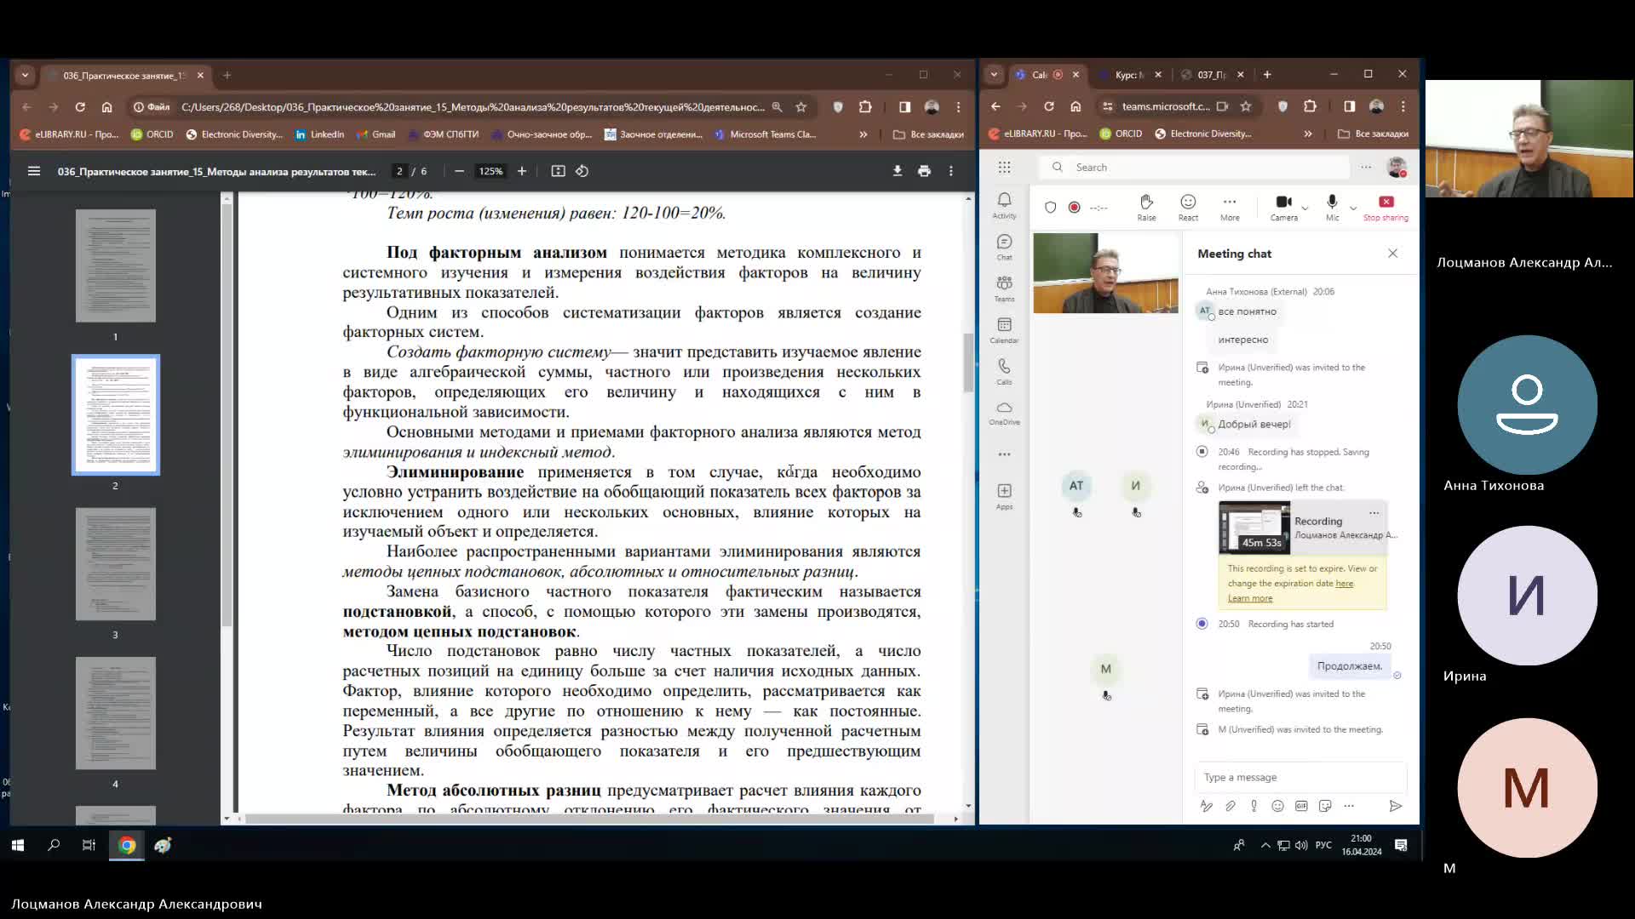Toggle the Camera in Teams meeting
Viewport: 1635px width, 919px height.
[x=1283, y=207]
